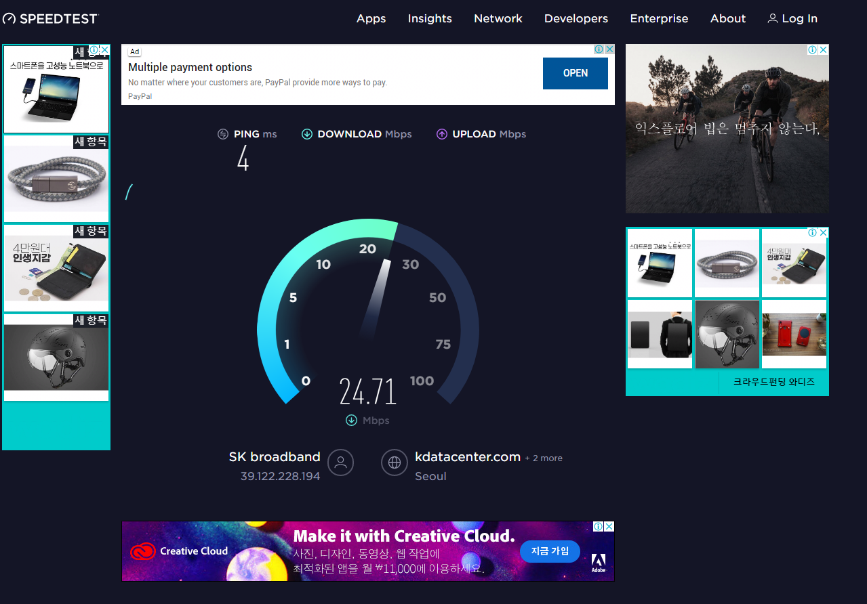The height and width of the screenshot is (604, 867).
Task: Click the 24.71 speed reading
Action: 367,391
